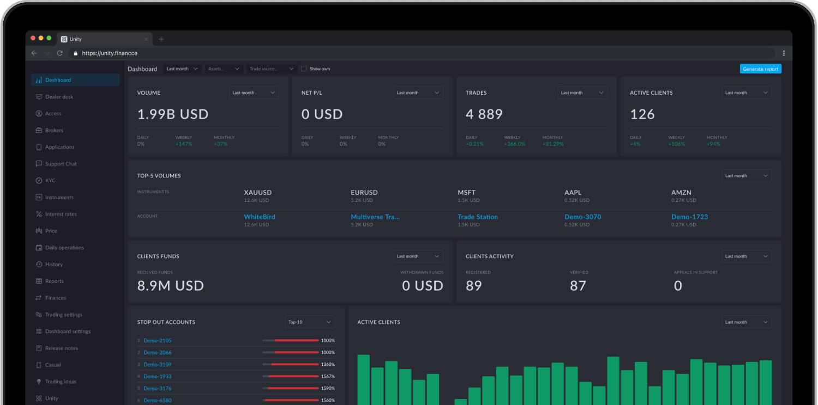
Task: Expand the Trade source dropdown
Action: (271, 69)
